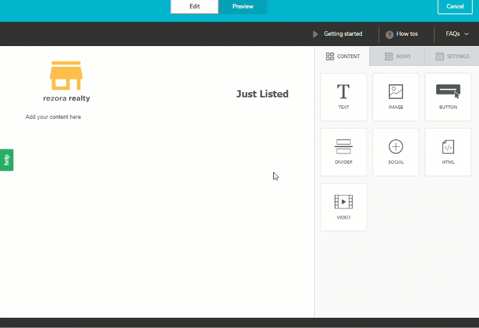The image size is (479, 328).
Task: Select the Button content block
Action: (x=448, y=97)
